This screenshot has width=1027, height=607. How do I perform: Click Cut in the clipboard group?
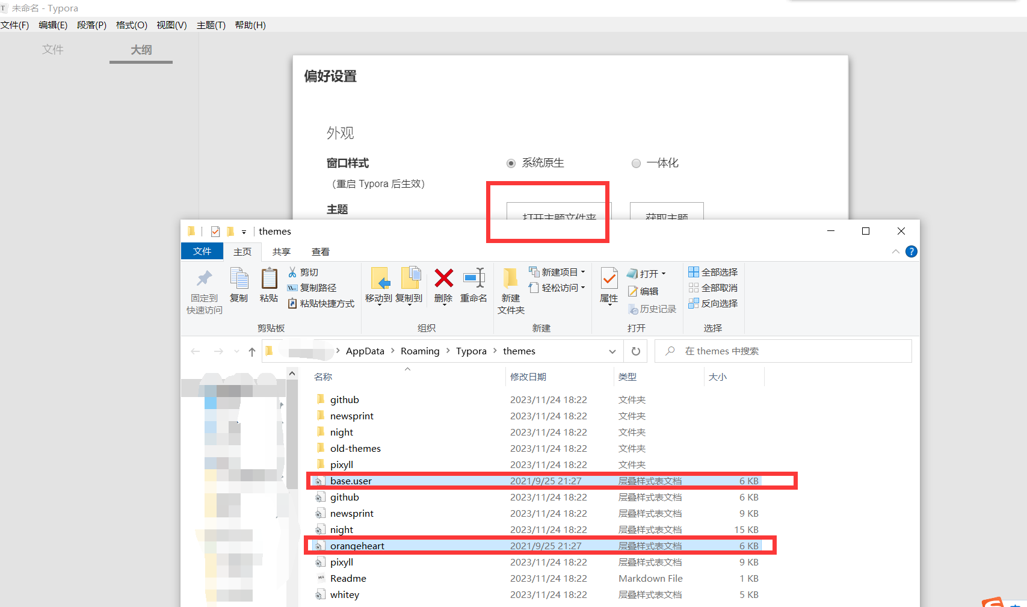[303, 273]
